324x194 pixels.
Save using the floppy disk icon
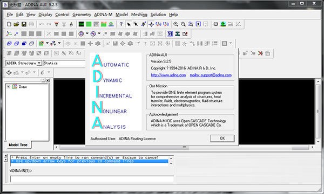click(x=24, y=24)
